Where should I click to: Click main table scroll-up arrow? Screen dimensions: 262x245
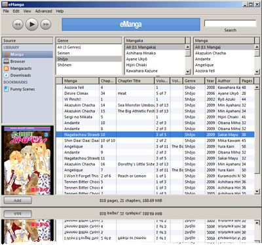(257, 88)
